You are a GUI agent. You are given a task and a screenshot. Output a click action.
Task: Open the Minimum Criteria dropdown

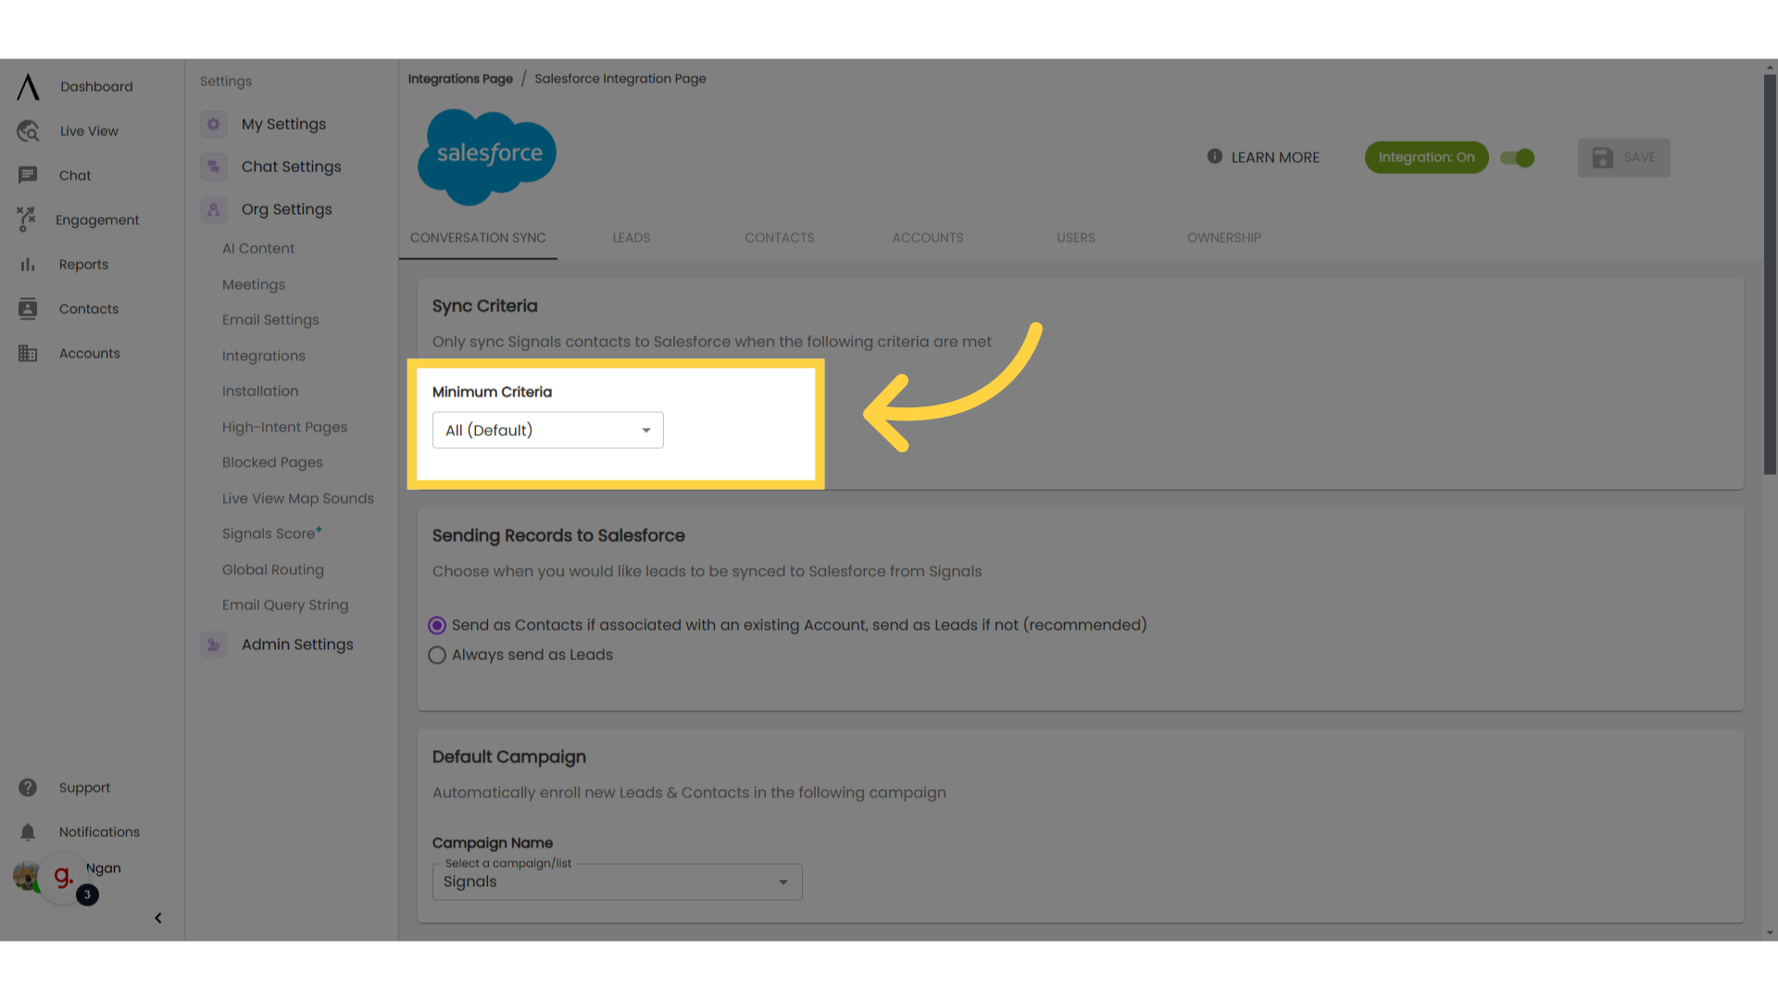[548, 431]
